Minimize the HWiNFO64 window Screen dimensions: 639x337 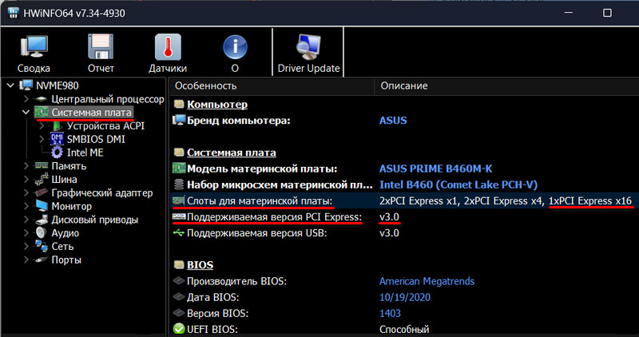coord(569,13)
